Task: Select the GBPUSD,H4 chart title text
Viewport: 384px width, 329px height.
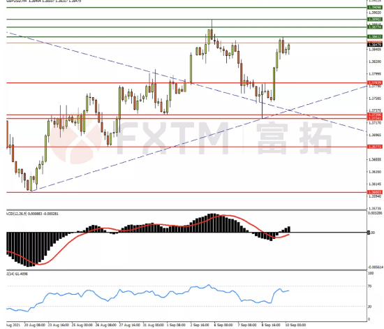Action: 17,1
